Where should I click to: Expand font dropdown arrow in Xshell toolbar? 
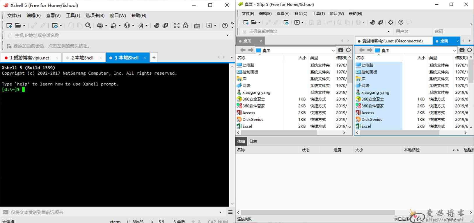point(146,26)
